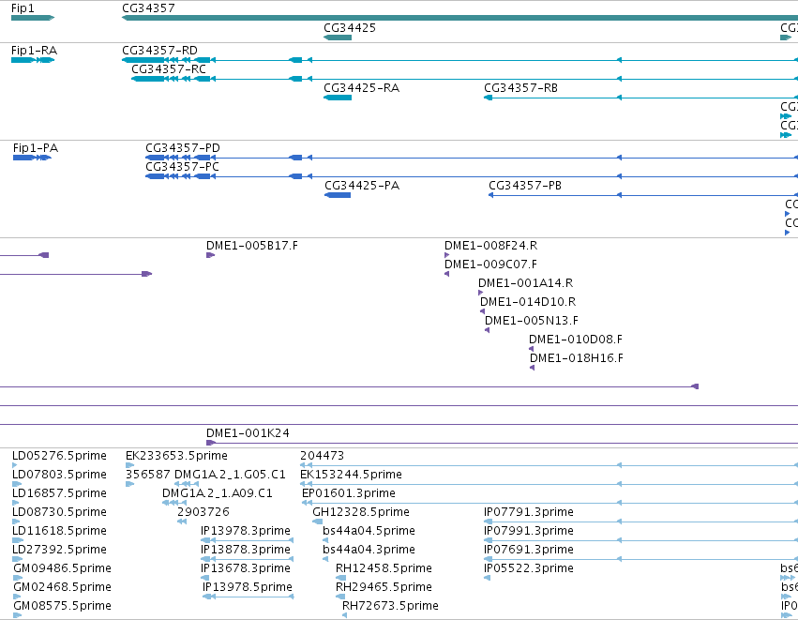Click the CG34425-PA protein label

(x=362, y=186)
